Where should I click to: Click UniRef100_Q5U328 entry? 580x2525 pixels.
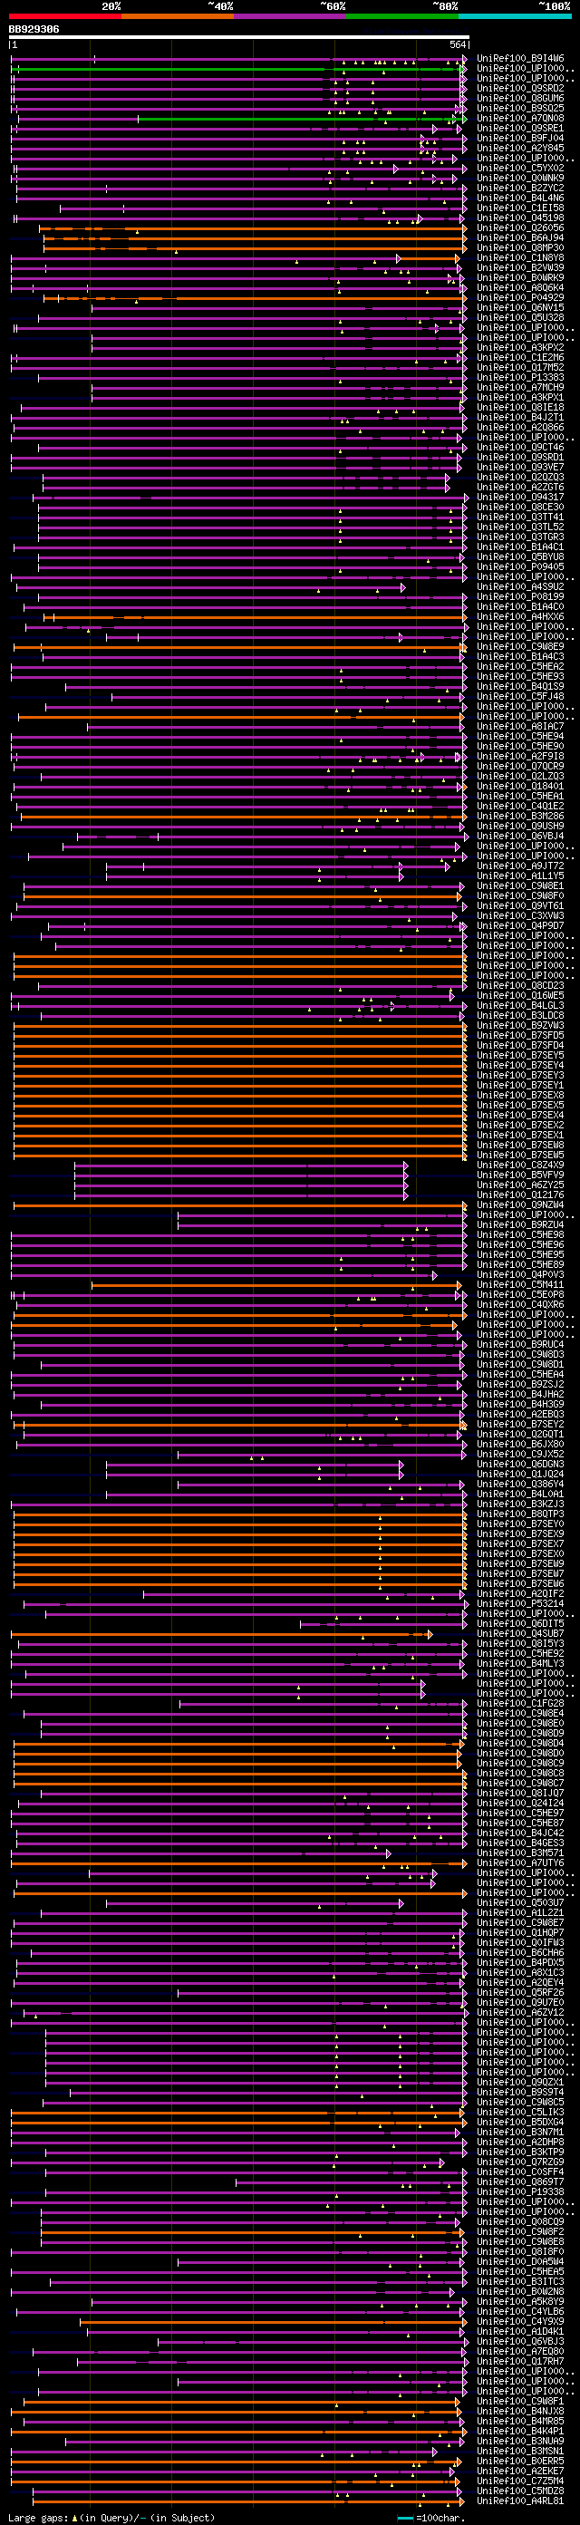click(520, 317)
